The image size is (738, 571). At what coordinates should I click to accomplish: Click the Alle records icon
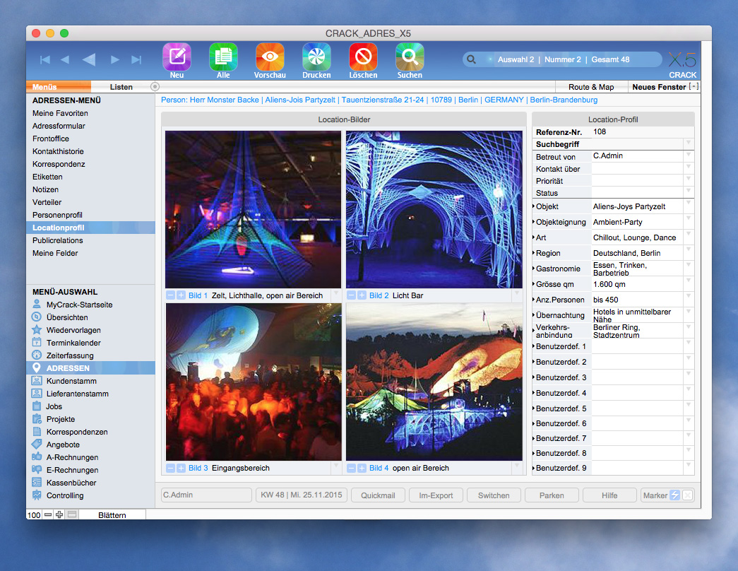pyautogui.click(x=223, y=57)
